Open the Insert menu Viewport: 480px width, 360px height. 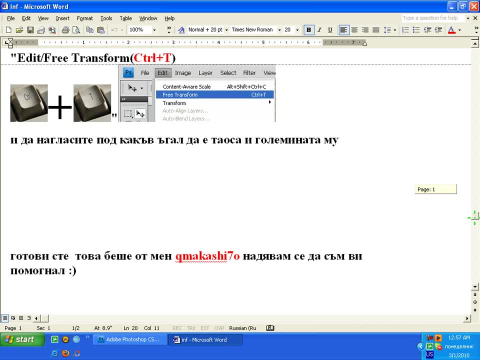pos(62,18)
